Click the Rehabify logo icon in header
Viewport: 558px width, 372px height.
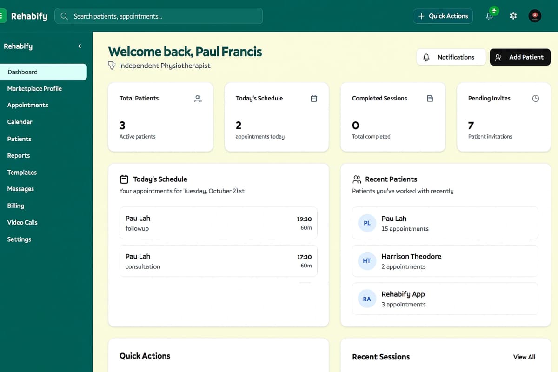click(x=3, y=16)
